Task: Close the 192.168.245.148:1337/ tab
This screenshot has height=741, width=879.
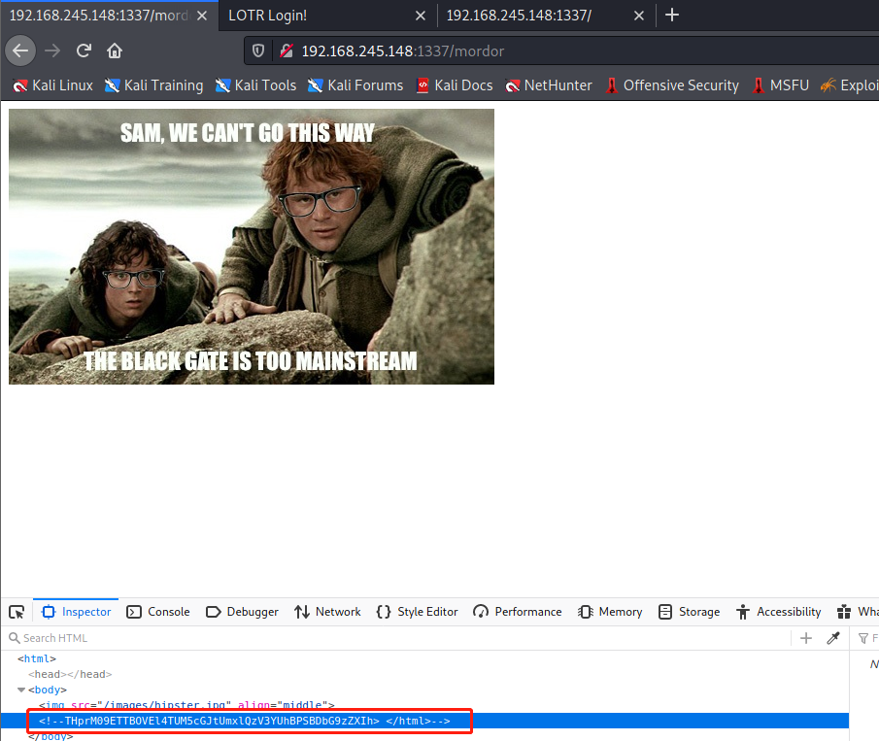Action: [x=638, y=16]
